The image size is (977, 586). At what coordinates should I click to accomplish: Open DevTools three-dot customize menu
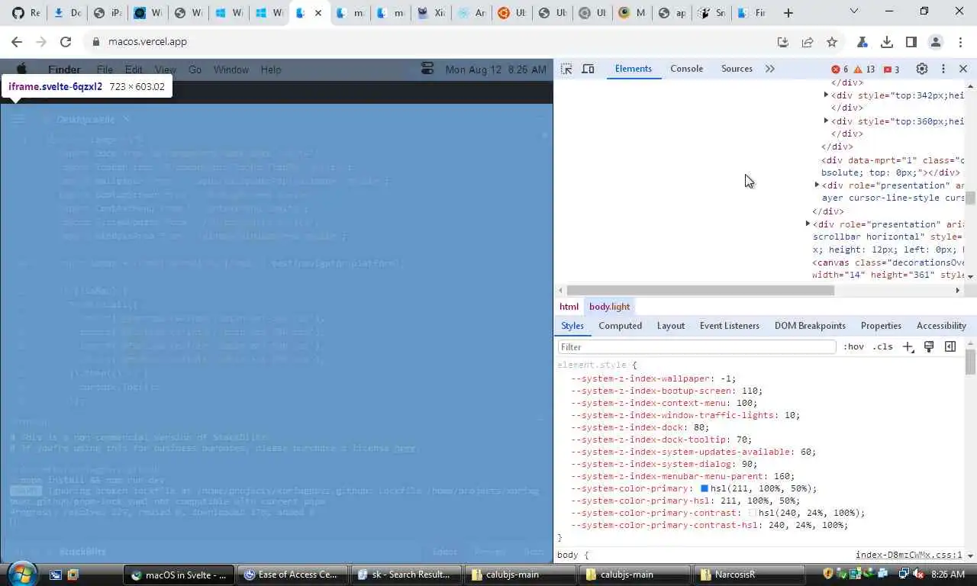943,69
